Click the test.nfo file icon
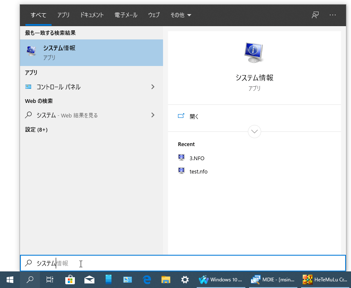This screenshot has width=351, height=288. [181, 171]
